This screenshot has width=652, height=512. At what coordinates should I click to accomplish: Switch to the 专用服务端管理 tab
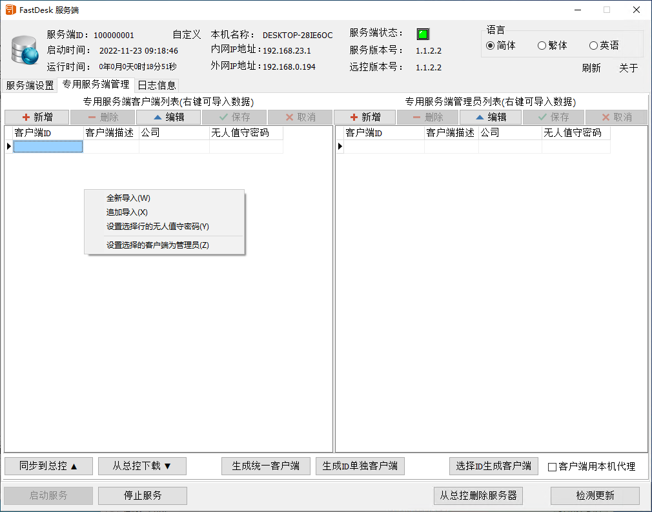96,85
